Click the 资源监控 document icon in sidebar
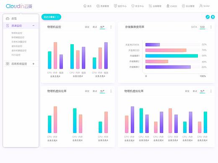The height and width of the screenshot is (163, 218). tap(8, 25)
